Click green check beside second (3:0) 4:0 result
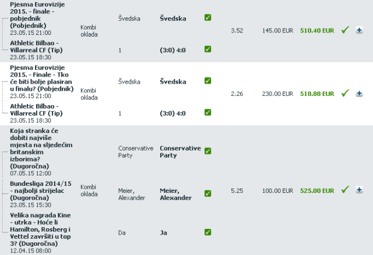This screenshot has height=255, width=373. [x=207, y=112]
